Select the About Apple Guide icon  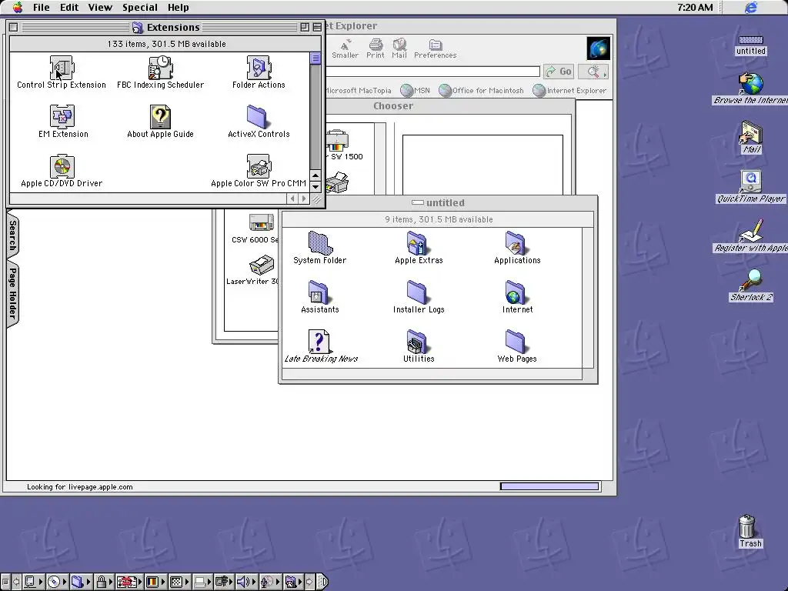tap(160, 117)
